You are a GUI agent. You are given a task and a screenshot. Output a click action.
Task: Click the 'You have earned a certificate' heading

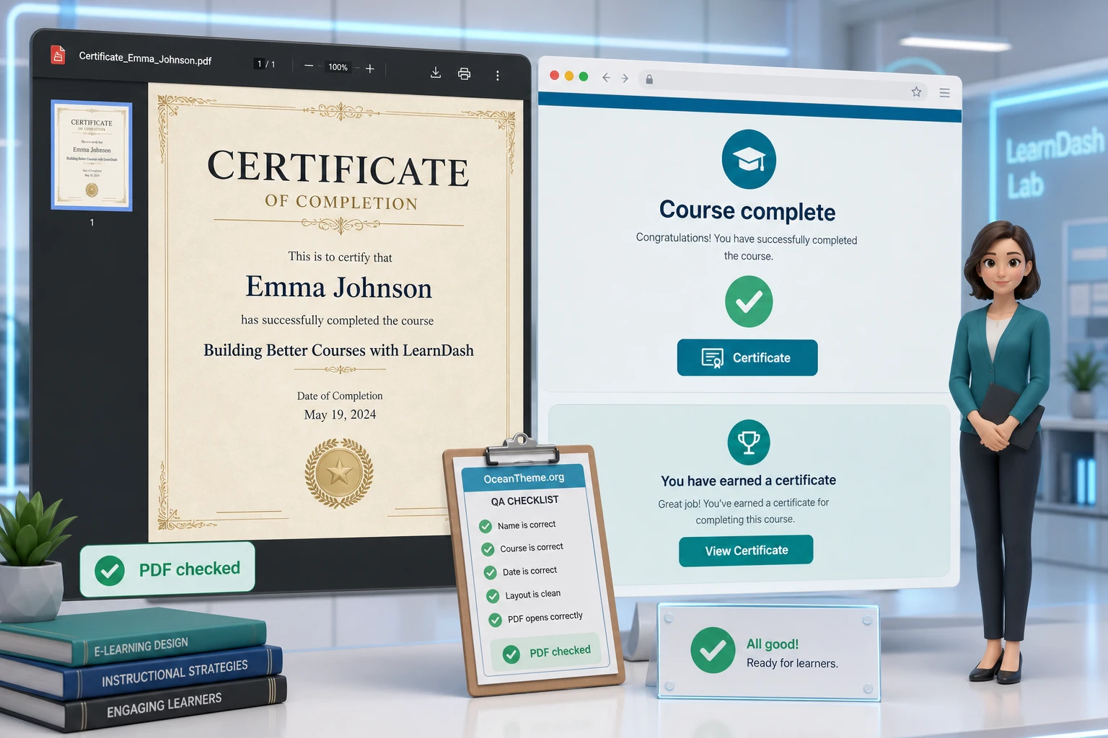pos(748,481)
